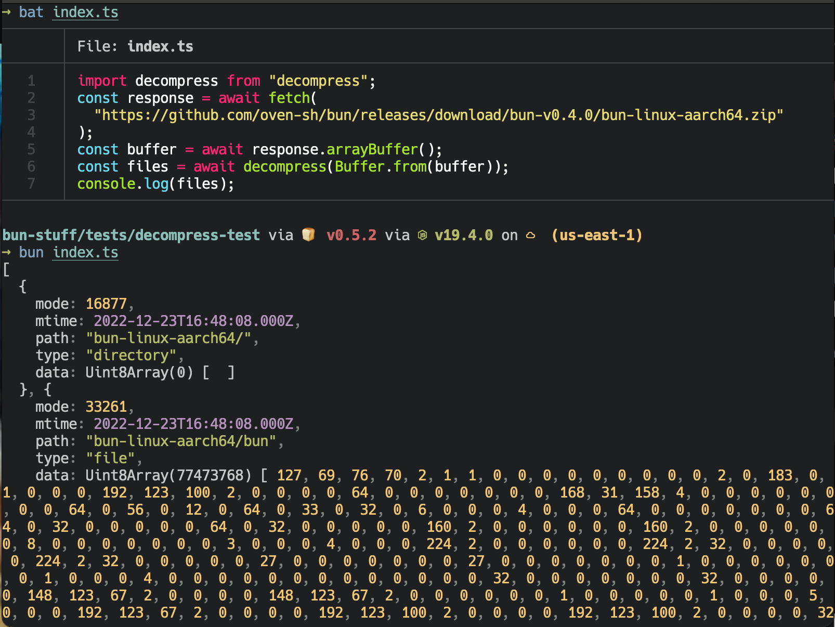
Task: Click 'arrayBuffer' on line 5
Action: tap(372, 149)
